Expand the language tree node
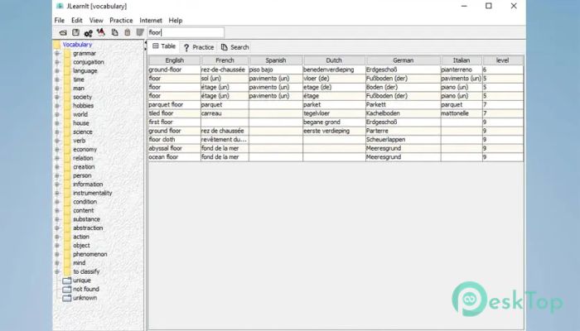 [x=57, y=71]
